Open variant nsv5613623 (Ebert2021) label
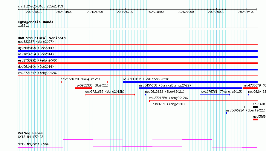 [x=165, y=92]
